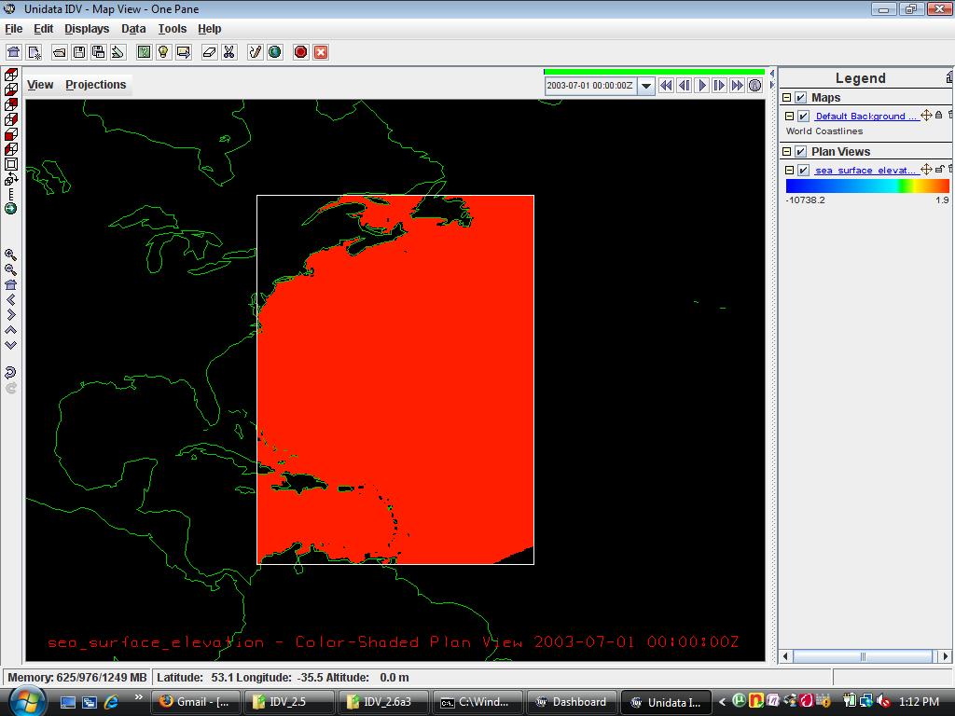The width and height of the screenshot is (955, 716).
Task: Toggle the Default Background map checkbox
Action: [803, 117]
